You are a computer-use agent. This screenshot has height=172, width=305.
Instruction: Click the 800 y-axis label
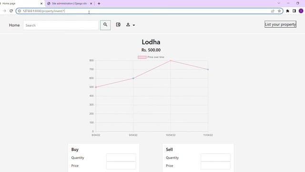pyautogui.click(x=91, y=61)
